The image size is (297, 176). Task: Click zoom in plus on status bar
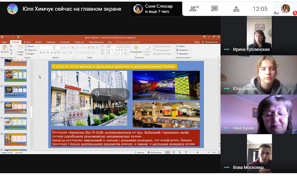click(x=209, y=152)
